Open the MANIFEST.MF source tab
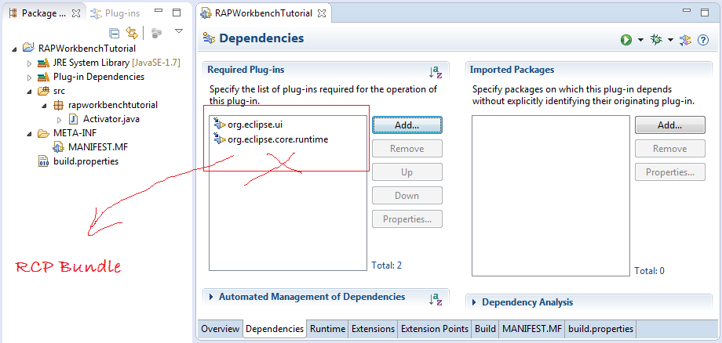The width and height of the screenshot is (722, 343). 532,329
